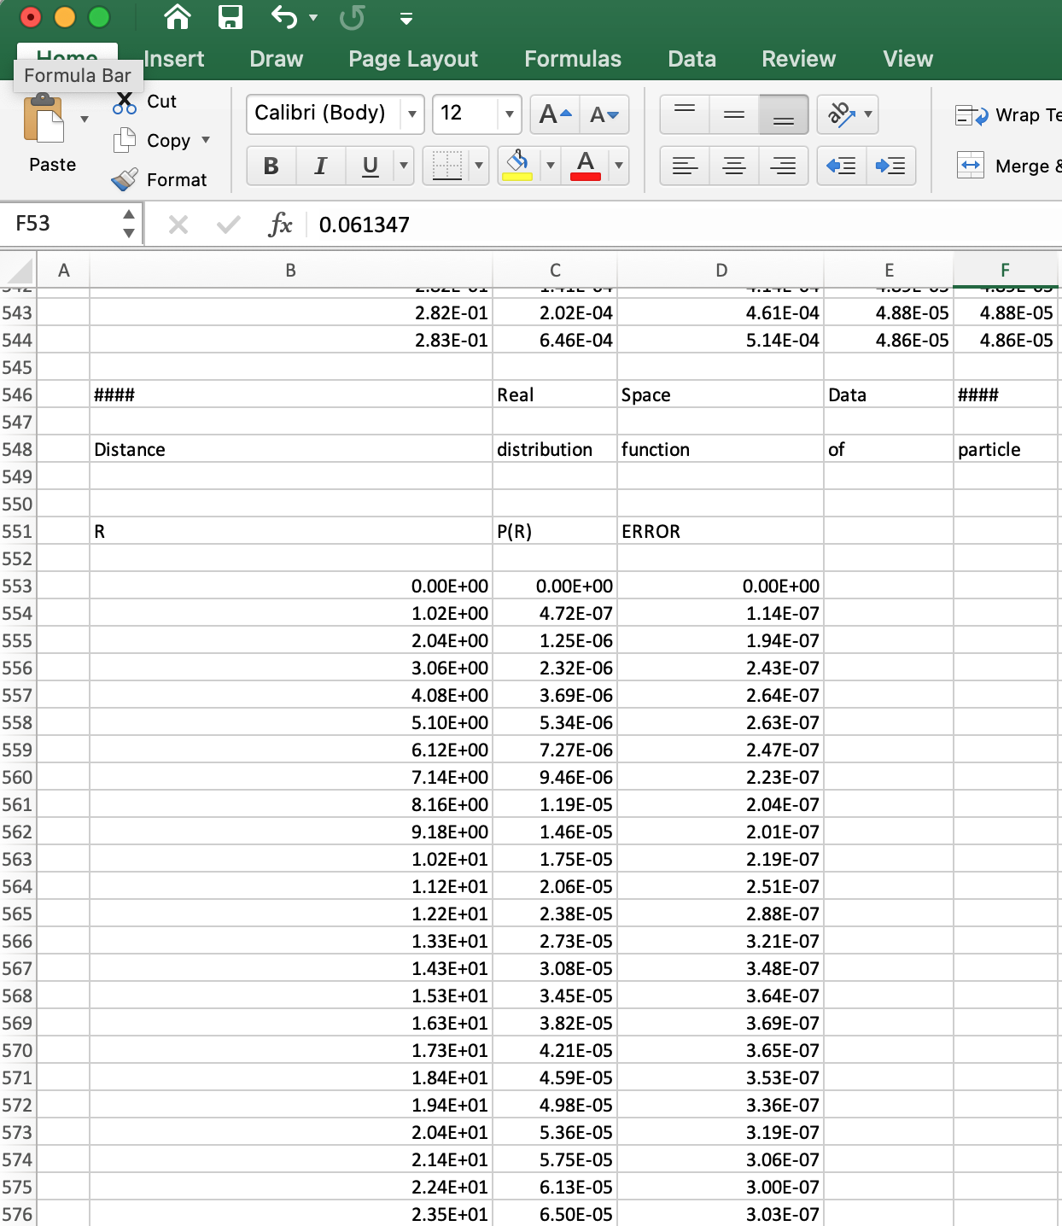Click the grayed Redo icon

click(x=352, y=17)
